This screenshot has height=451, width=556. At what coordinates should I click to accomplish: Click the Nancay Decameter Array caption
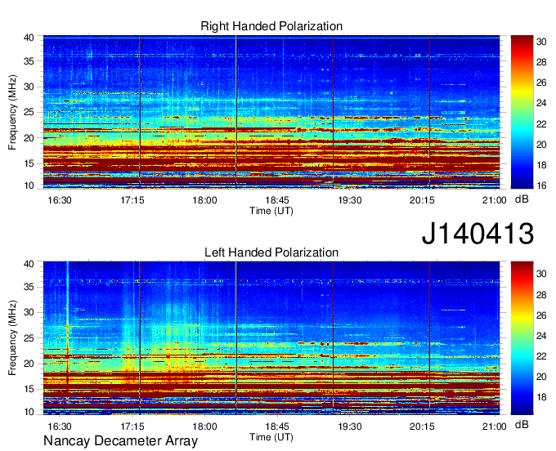click(120, 440)
